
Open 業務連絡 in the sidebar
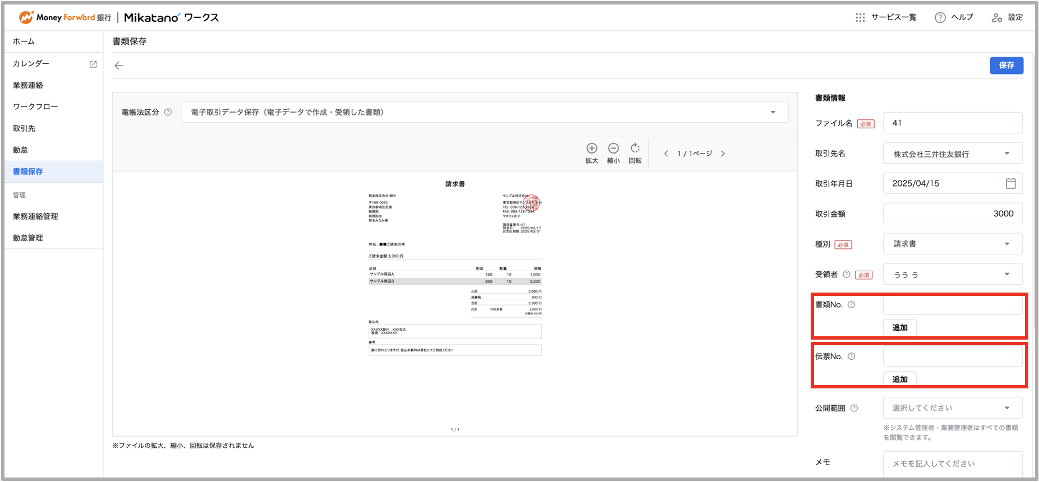tap(53, 85)
